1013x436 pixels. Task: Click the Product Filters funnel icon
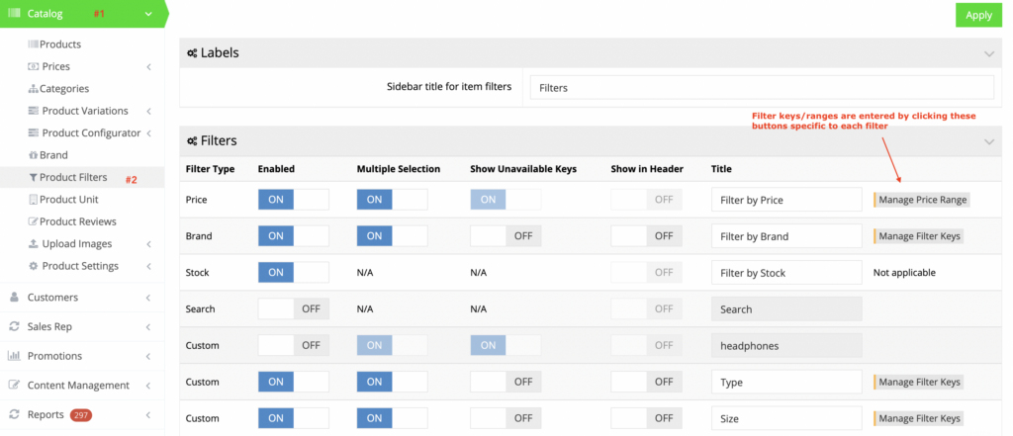point(33,178)
